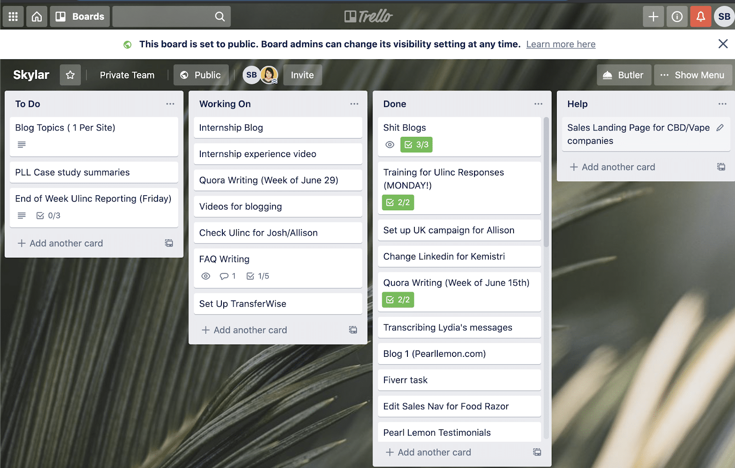Click the Done list scrollbar
The width and height of the screenshot is (735, 468).
tap(546, 182)
